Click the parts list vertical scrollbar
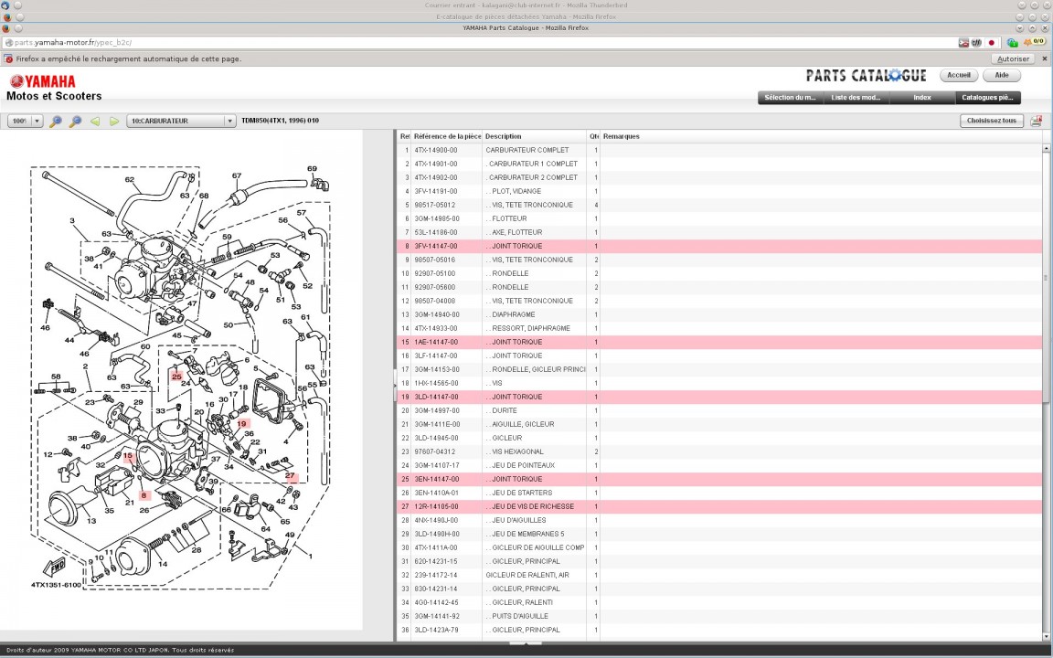 1047,278
